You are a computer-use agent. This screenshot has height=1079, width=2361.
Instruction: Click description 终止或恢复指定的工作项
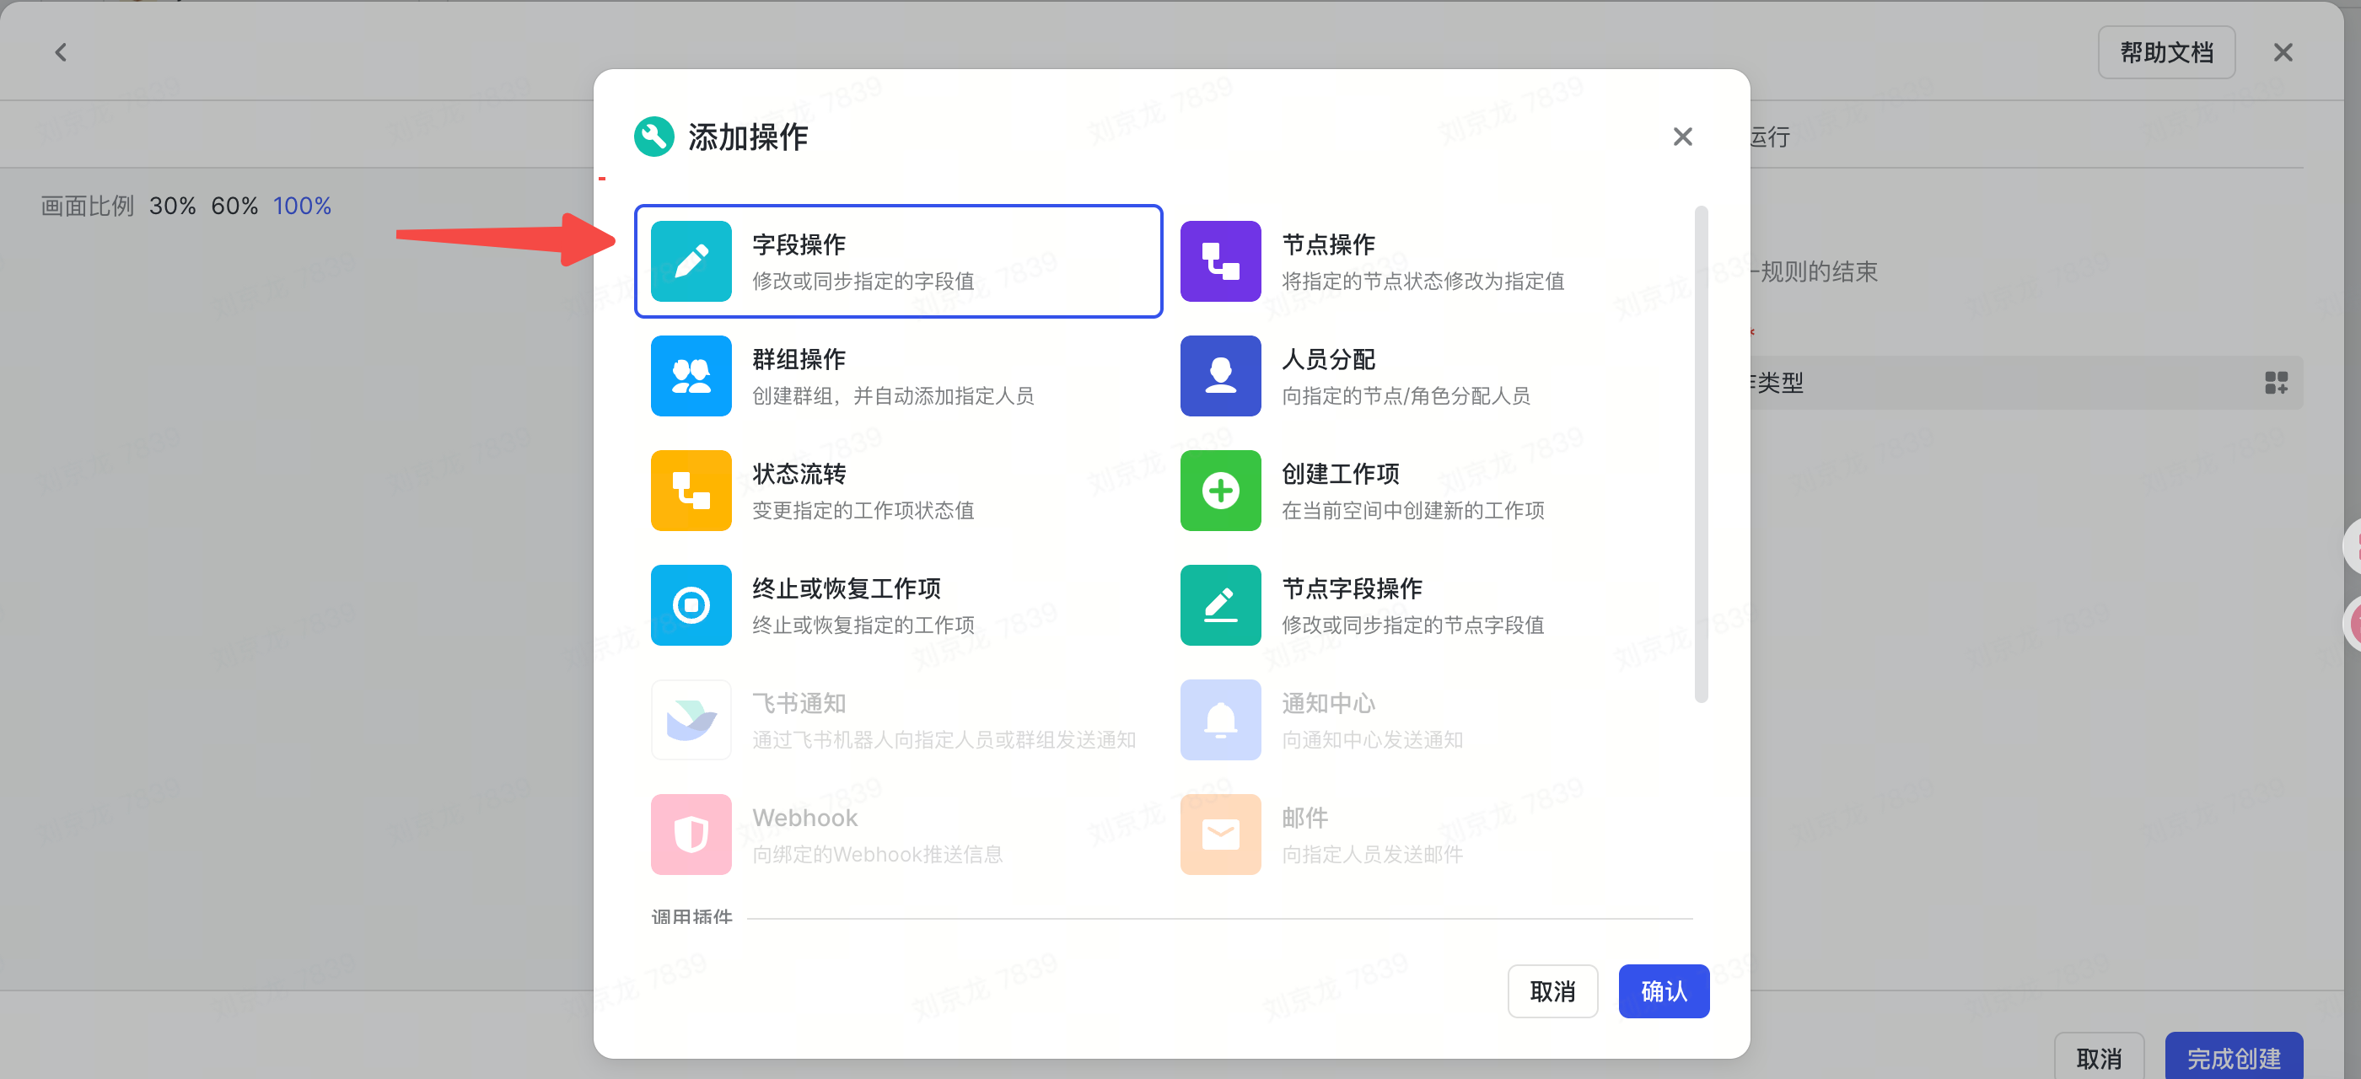pyautogui.click(x=863, y=625)
